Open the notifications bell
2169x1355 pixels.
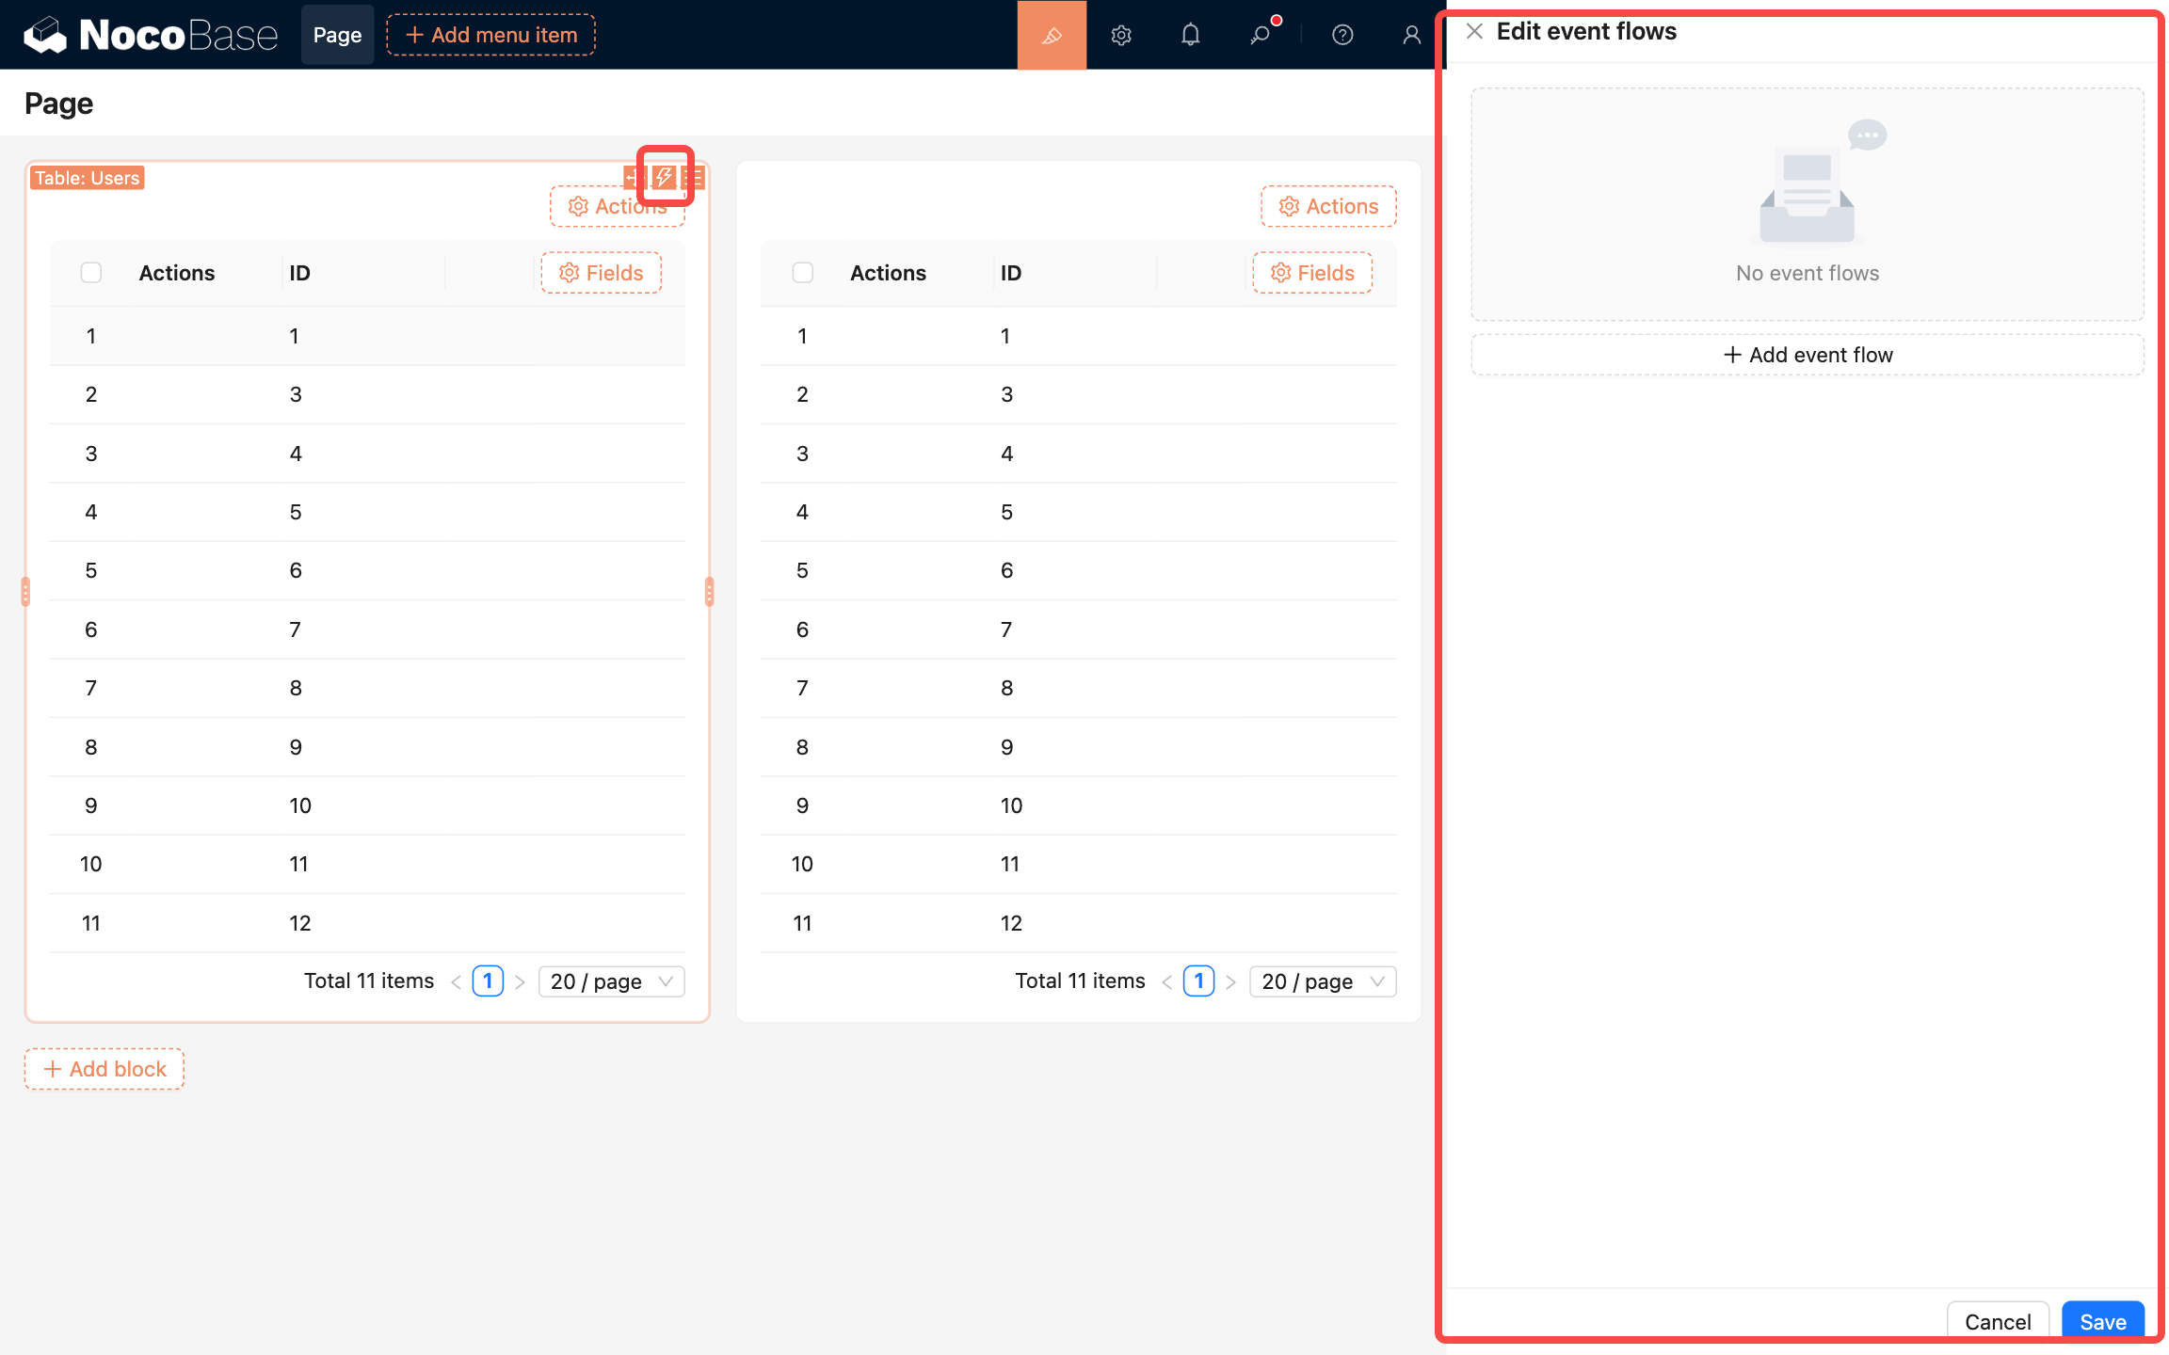point(1190,35)
